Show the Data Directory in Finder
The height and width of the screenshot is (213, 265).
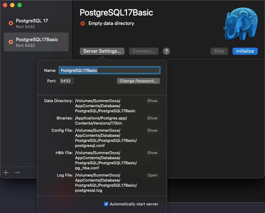(152, 101)
